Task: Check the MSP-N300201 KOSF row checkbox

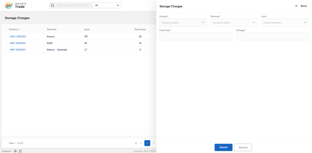Action: tap(5, 43)
